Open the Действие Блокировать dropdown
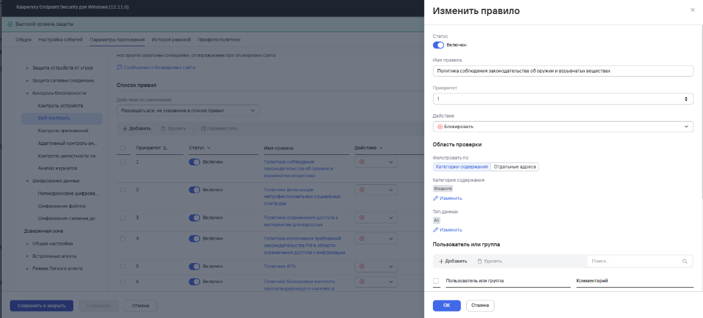The image size is (703, 318). 562,127
